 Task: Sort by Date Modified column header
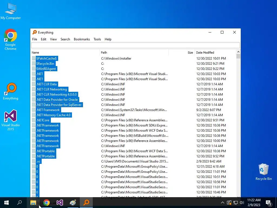215,53
